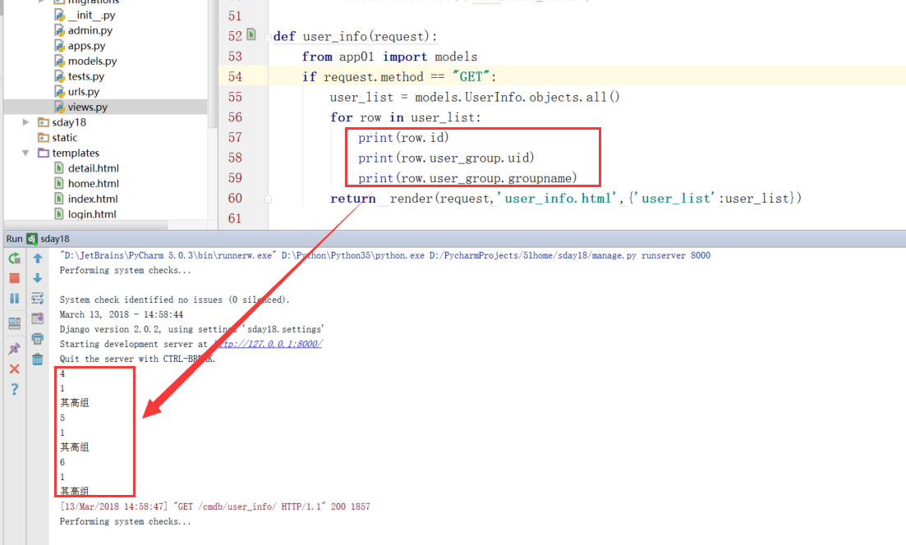Open the server URL link 127.0.0.1:8000
Image resolution: width=906 pixels, height=545 pixels.
click(x=268, y=344)
